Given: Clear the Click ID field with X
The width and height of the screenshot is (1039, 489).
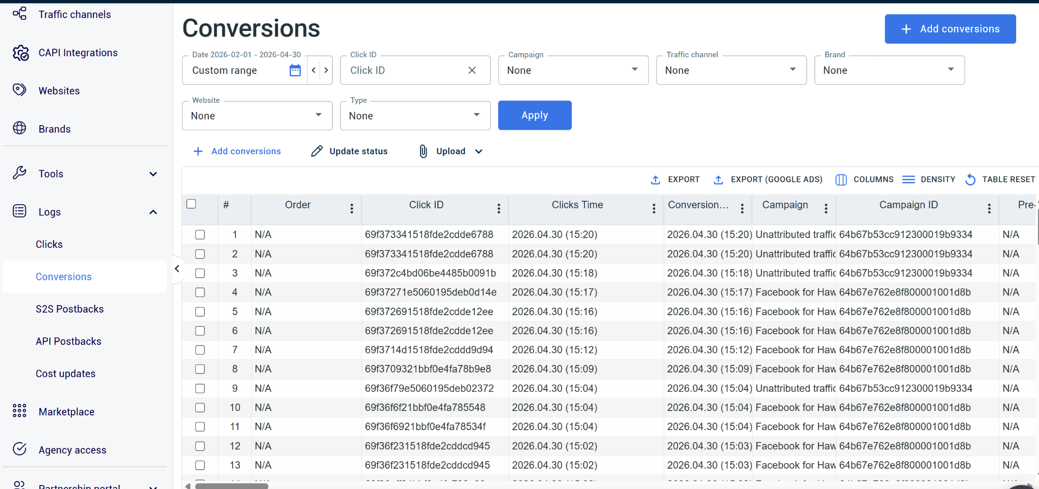Looking at the screenshot, I should pyautogui.click(x=472, y=70).
